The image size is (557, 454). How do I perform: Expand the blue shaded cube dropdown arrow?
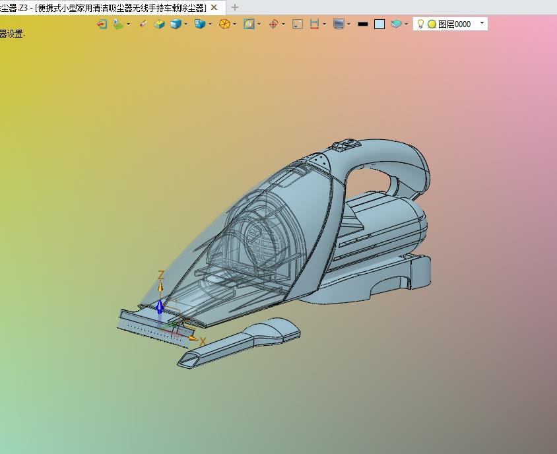pos(185,24)
